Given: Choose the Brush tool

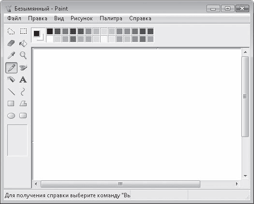Looking at the screenshot, I should point(23,68).
